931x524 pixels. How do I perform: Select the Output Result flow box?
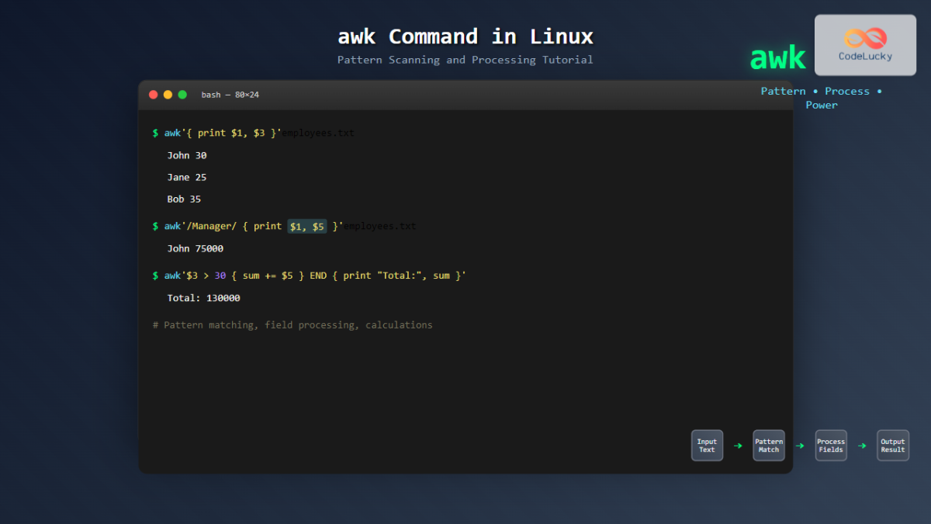click(892, 446)
